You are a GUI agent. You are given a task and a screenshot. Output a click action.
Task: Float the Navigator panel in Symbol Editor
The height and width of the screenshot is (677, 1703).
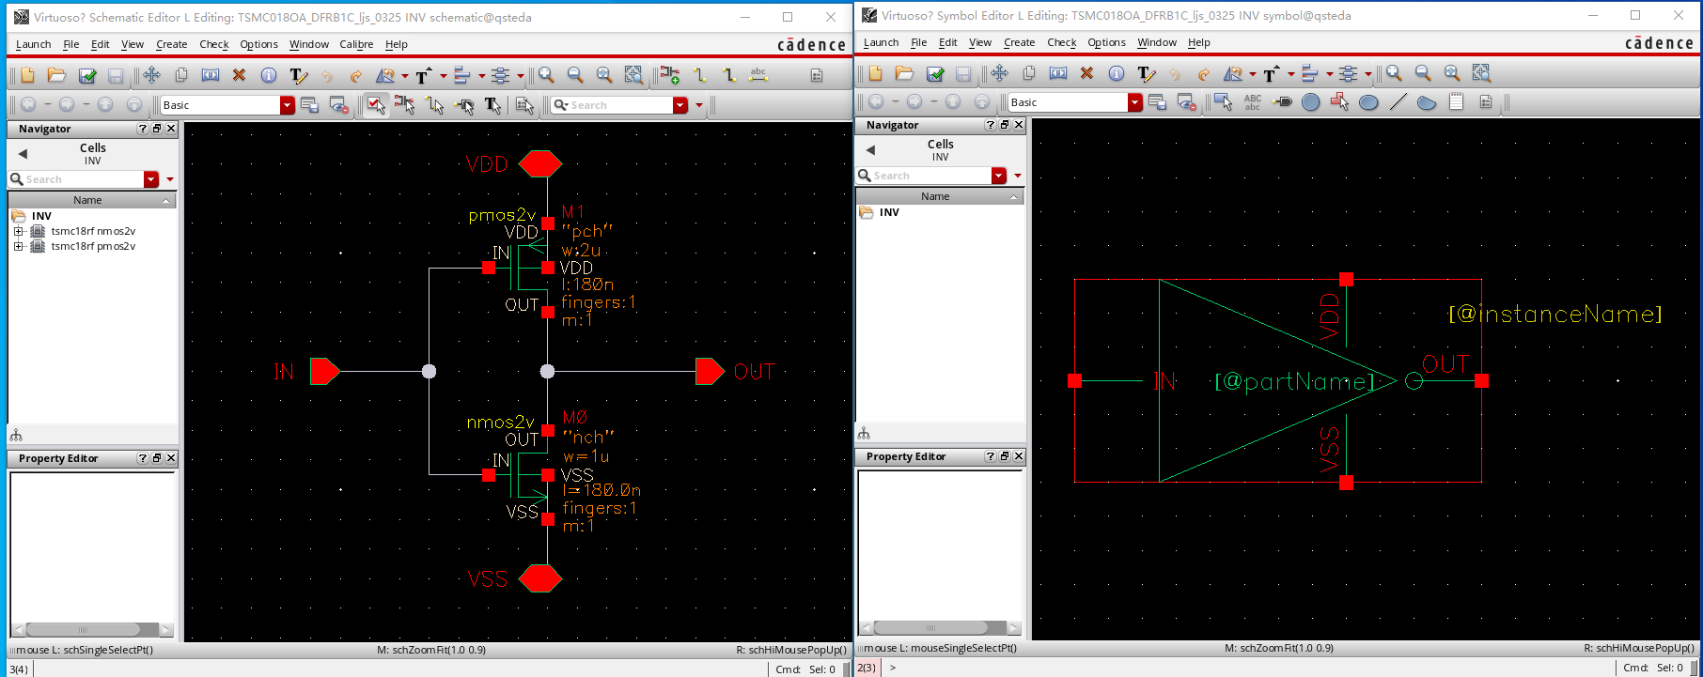point(1005,125)
